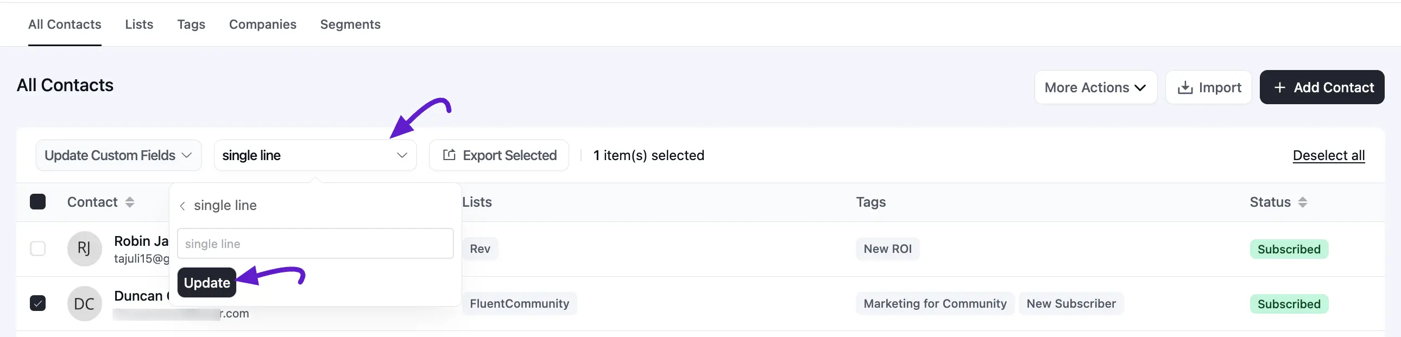The image size is (1401, 337).
Task: Click the Update button
Action: [207, 283]
